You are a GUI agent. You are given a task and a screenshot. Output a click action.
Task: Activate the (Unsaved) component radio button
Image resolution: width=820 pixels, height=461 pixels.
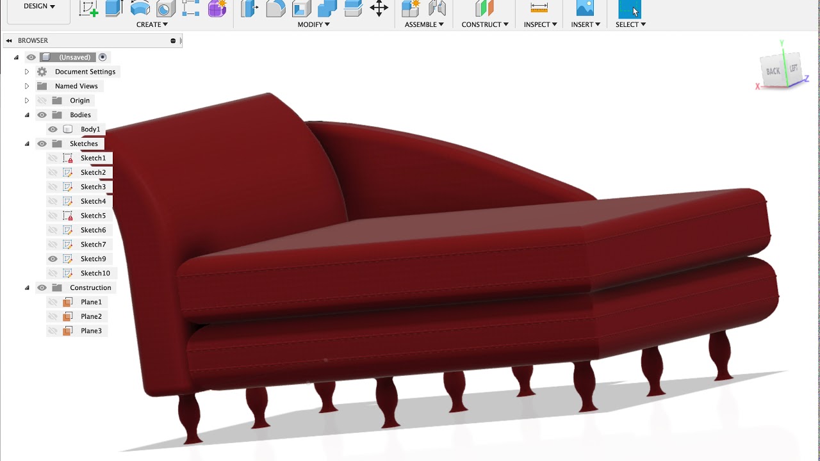(x=102, y=57)
